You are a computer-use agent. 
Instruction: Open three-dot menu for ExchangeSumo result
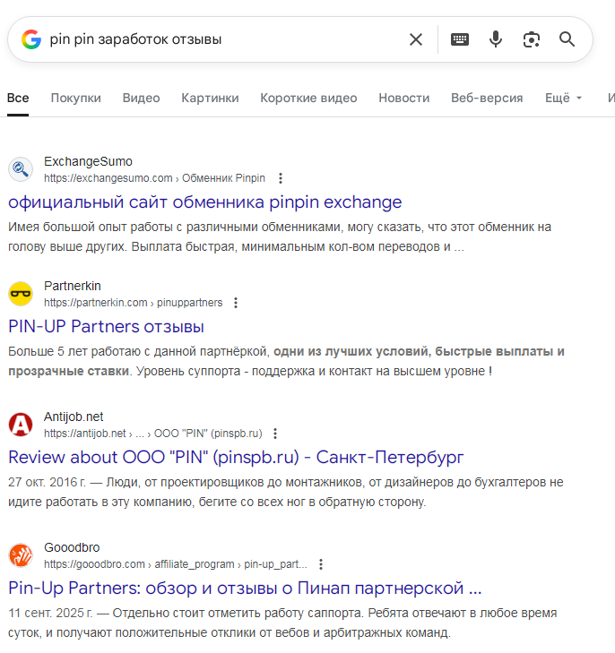coord(281,178)
